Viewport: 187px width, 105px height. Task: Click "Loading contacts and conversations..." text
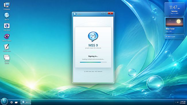tap(93, 59)
